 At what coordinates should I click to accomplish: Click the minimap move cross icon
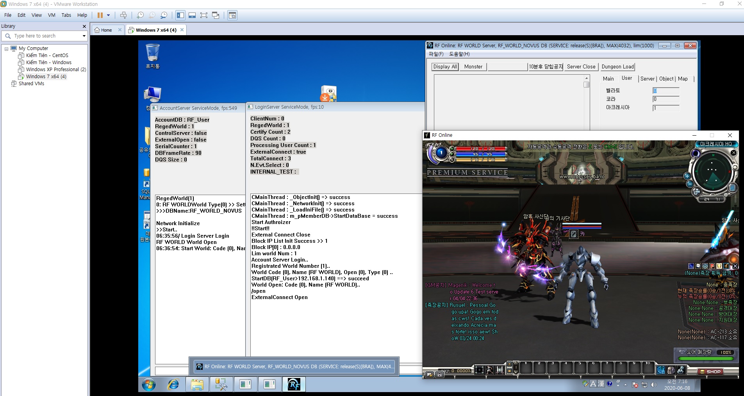[696, 192]
